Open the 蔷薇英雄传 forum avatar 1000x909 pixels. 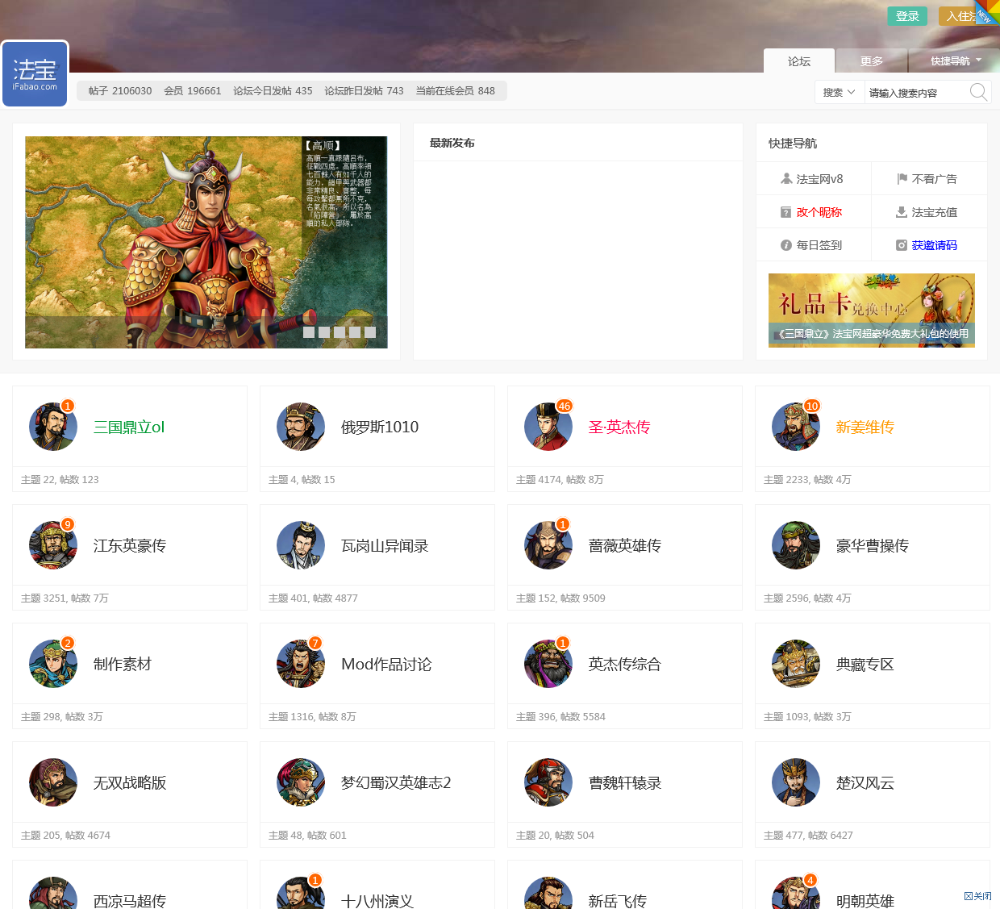548,545
